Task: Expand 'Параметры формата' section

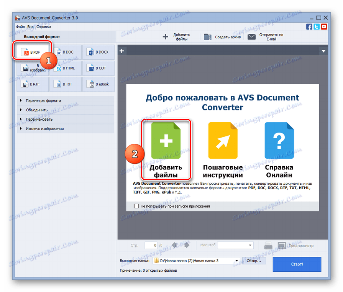Action: [66, 101]
